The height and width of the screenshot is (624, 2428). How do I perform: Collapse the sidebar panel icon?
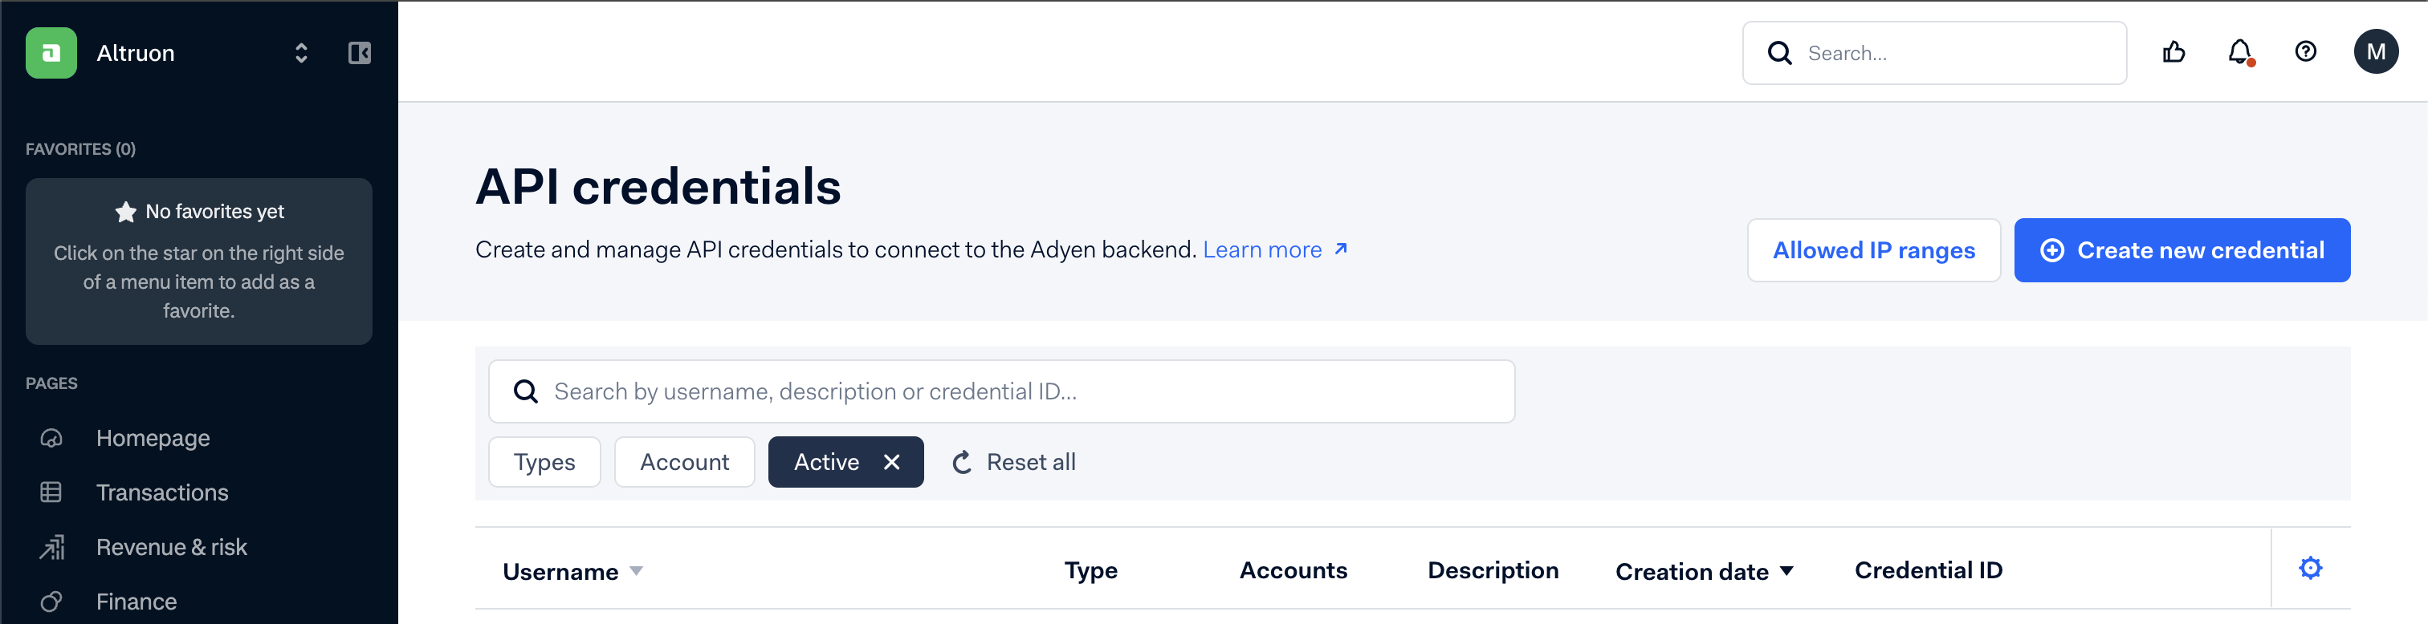[359, 53]
